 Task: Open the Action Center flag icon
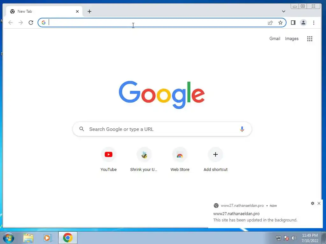pos(286,238)
